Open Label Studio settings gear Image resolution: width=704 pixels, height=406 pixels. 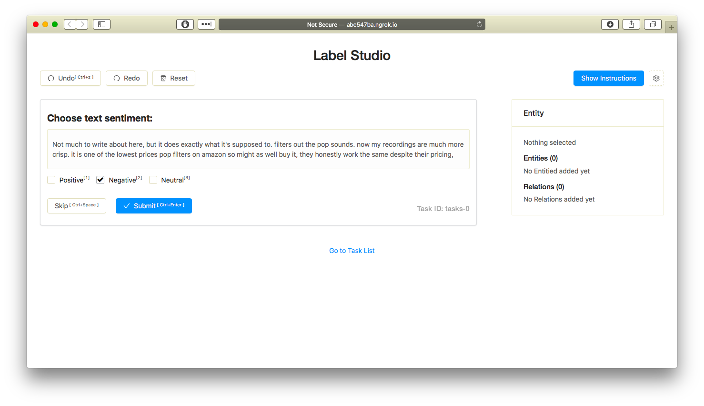click(656, 78)
